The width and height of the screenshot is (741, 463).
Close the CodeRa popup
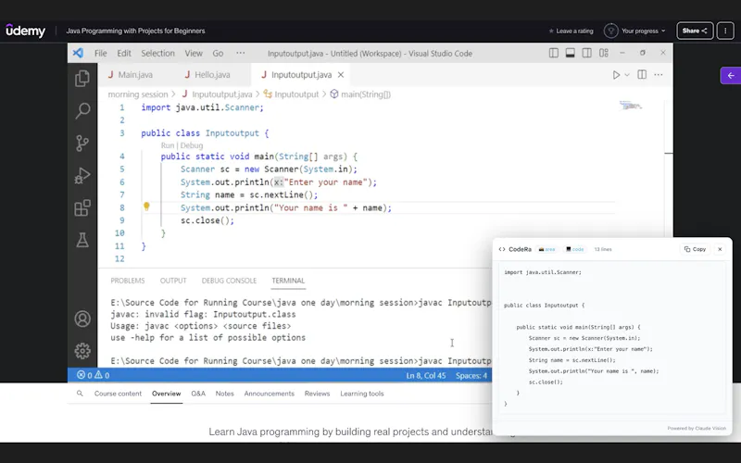[720, 249]
